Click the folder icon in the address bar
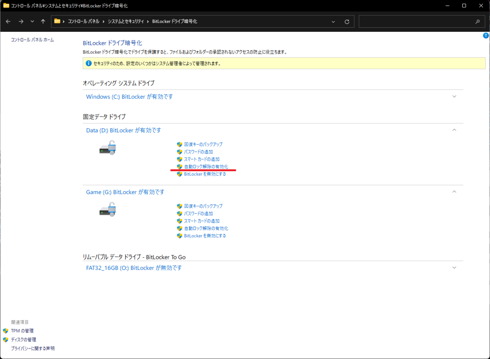The height and width of the screenshot is (359, 490). (57, 21)
